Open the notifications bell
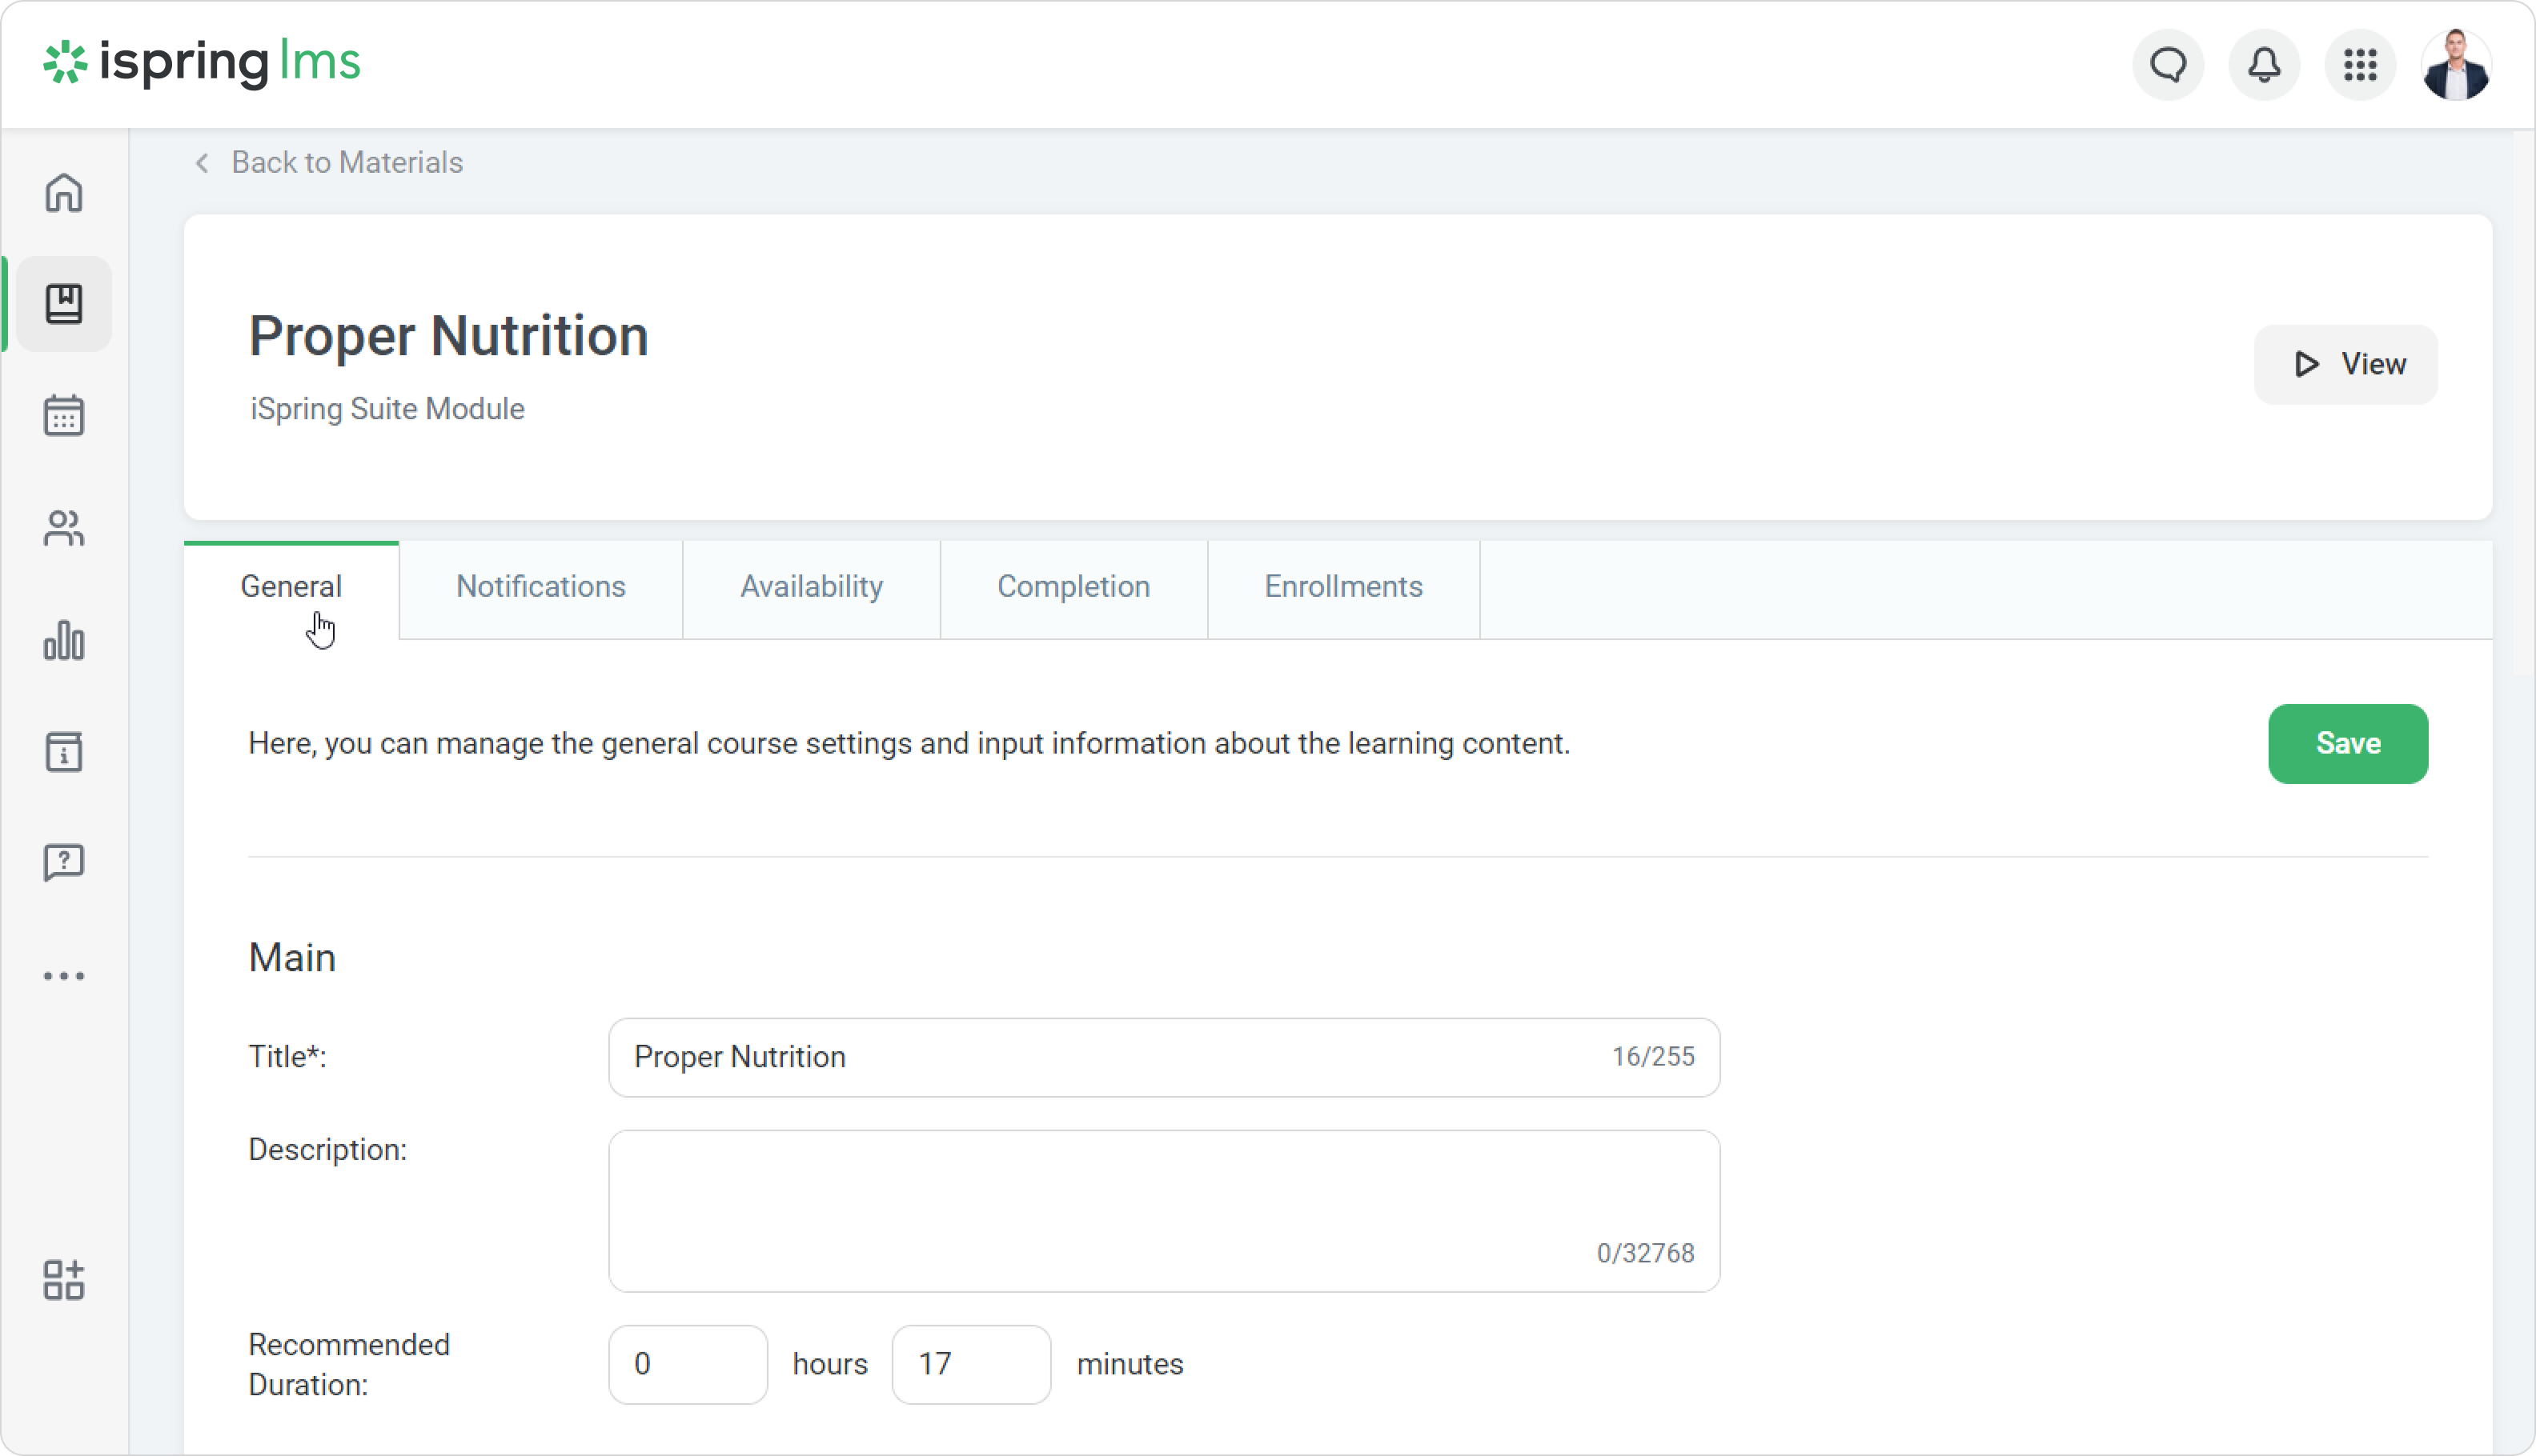The image size is (2536, 1456). click(2264, 65)
